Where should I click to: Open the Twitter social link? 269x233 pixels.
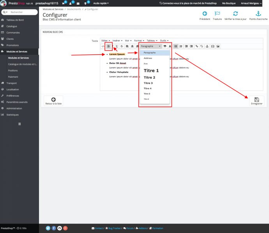tap(48, 228)
